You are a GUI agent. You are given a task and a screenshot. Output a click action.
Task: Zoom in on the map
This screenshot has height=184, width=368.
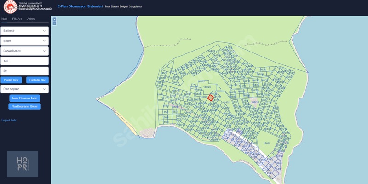point(54,19)
